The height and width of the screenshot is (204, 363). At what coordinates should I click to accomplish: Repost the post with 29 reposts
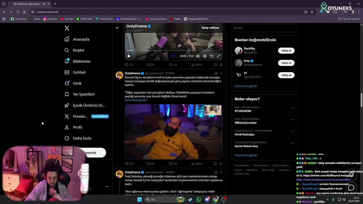pos(150,65)
